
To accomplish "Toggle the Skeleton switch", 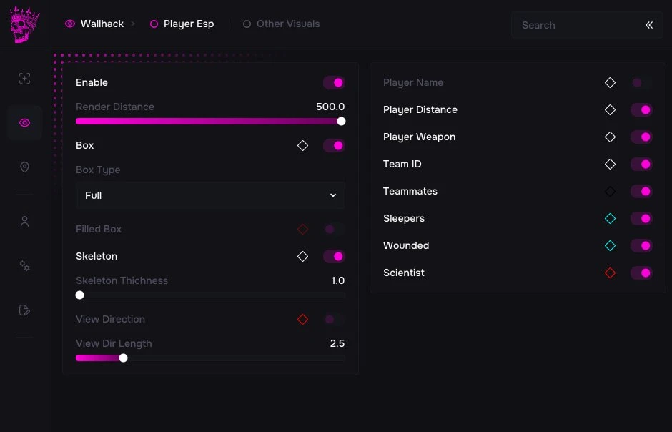I will 334,256.
